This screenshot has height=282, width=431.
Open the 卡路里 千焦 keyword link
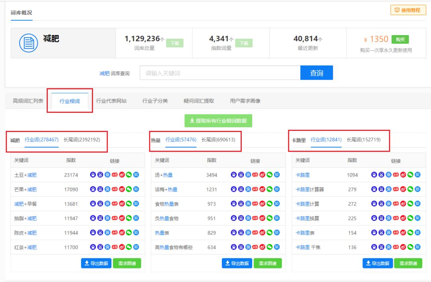[x=308, y=247]
